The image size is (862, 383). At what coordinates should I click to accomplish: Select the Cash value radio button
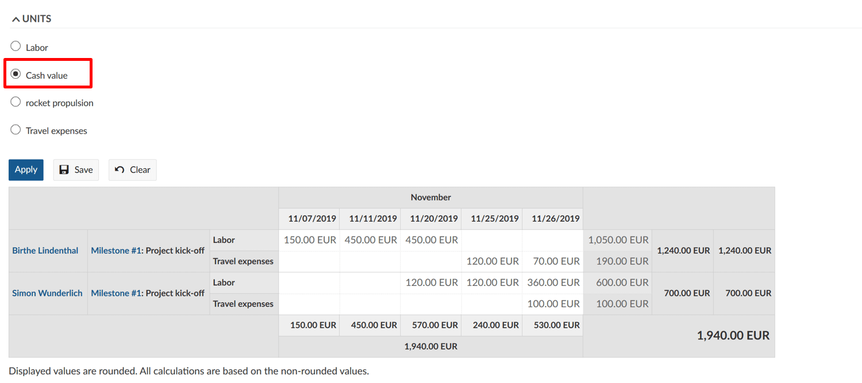16,75
